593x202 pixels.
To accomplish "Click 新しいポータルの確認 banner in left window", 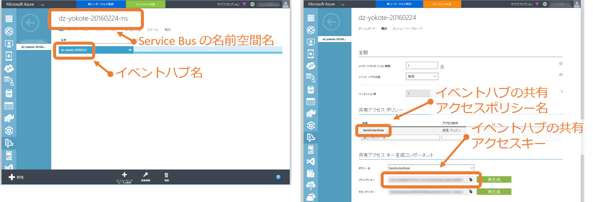I will pyautogui.click(x=101, y=4).
